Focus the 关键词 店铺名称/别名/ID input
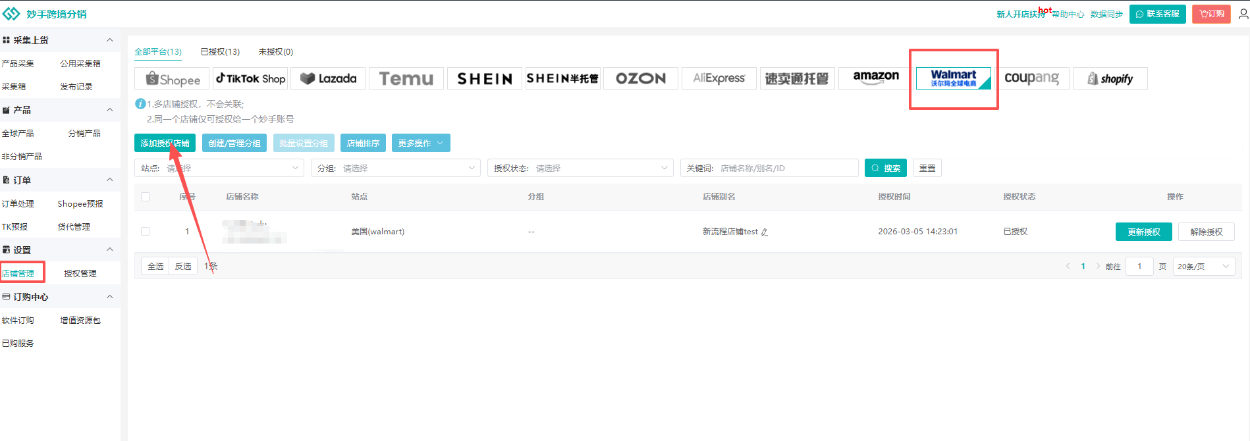The width and height of the screenshot is (1250, 441). [x=769, y=169]
